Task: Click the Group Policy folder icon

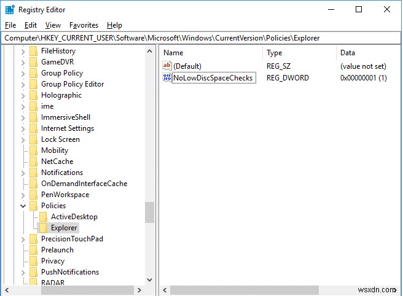Action: (x=33, y=73)
